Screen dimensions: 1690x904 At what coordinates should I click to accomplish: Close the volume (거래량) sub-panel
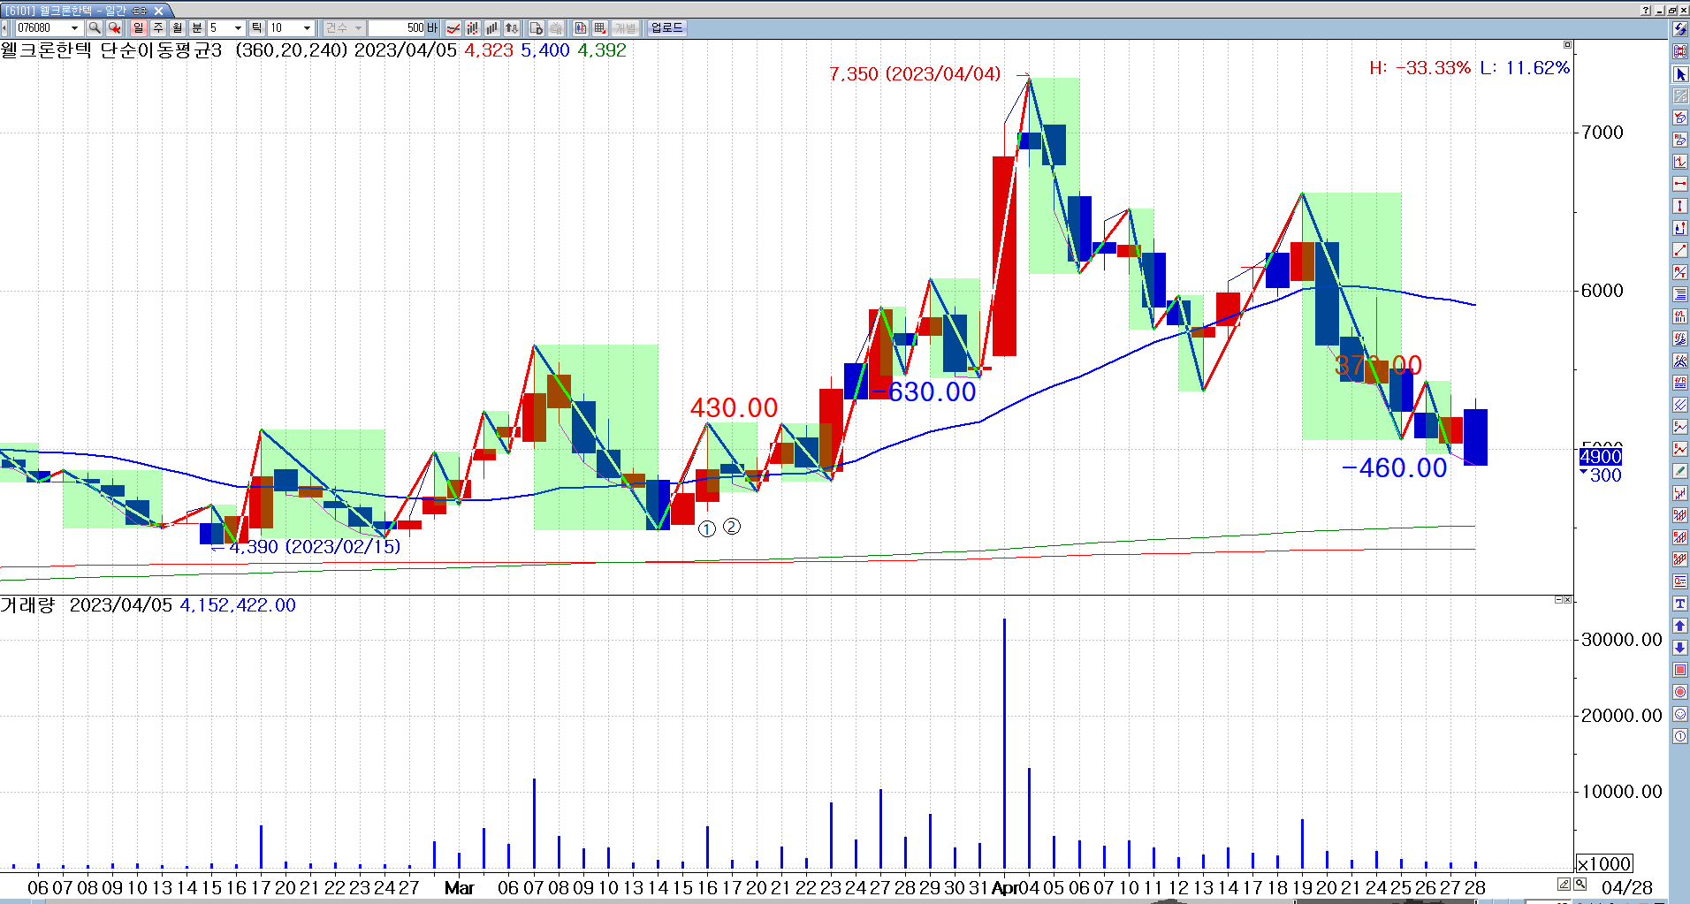point(1568,600)
